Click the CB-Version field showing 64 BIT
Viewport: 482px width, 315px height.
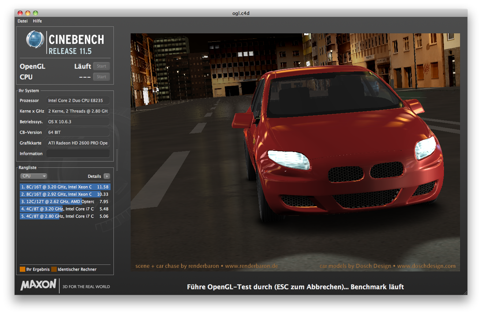tap(78, 132)
